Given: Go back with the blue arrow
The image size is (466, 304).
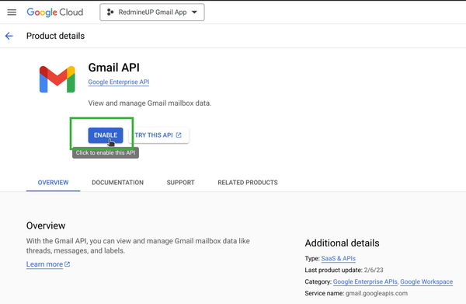Looking at the screenshot, I should [x=9, y=36].
